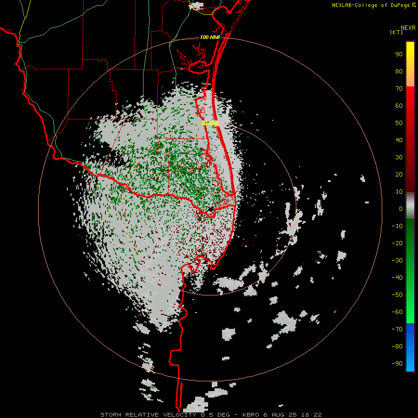Screen dimensions: 418x418
Task: Click the 20 value on velocity scale
Action: pos(399,174)
